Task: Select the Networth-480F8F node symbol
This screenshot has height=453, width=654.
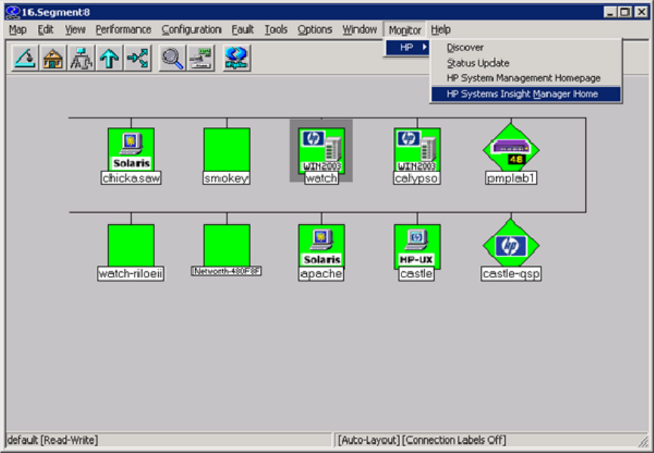Action: pyautogui.click(x=227, y=246)
